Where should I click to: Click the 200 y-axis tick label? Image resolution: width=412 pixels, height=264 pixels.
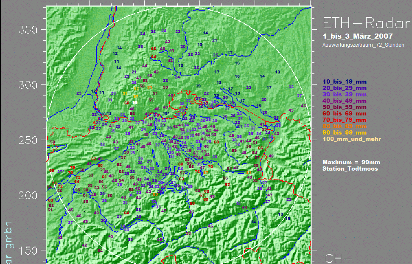pyautogui.click(x=28, y=196)
